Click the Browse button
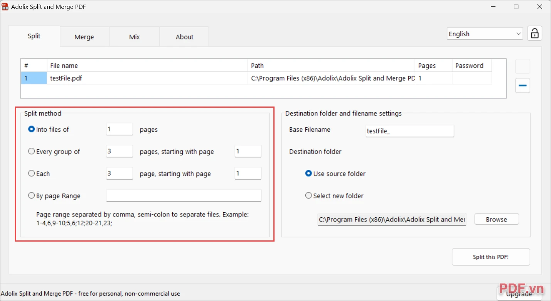The image size is (551, 301). click(496, 219)
